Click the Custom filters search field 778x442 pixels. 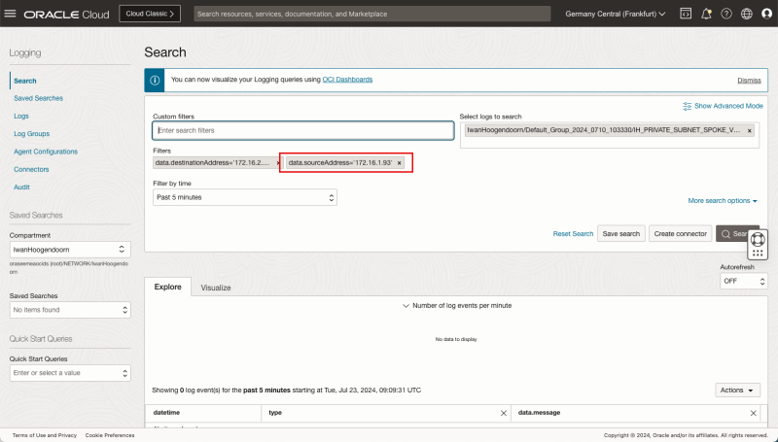tap(302, 130)
